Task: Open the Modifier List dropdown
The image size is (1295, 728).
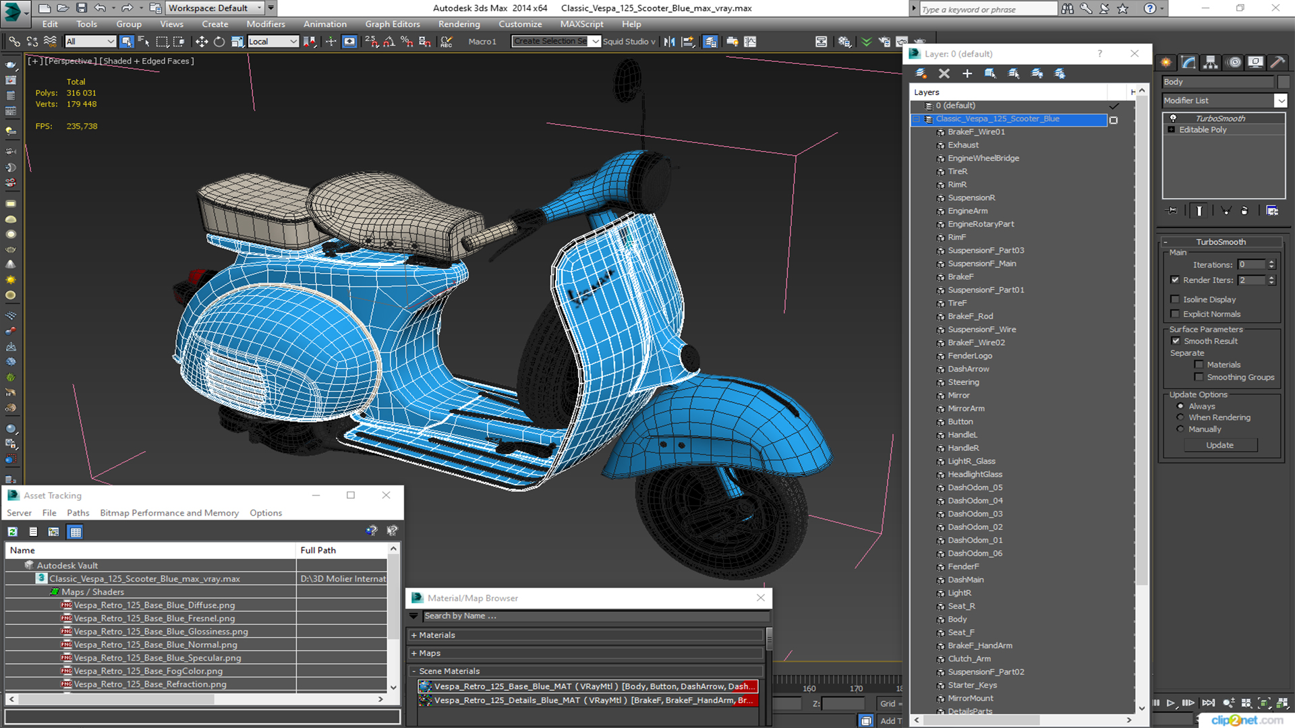Action: [1280, 100]
